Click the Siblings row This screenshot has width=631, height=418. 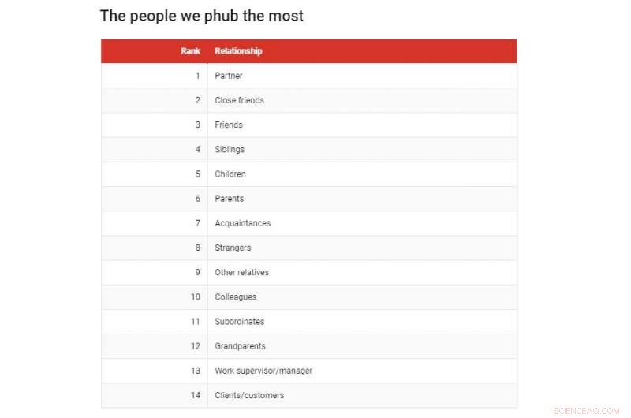click(x=230, y=149)
